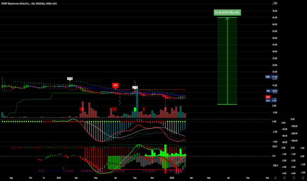
Task: Click the 15.00 price axis value
Action: [274, 86]
